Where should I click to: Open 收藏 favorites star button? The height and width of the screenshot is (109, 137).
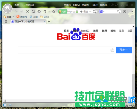tap(7, 17)
